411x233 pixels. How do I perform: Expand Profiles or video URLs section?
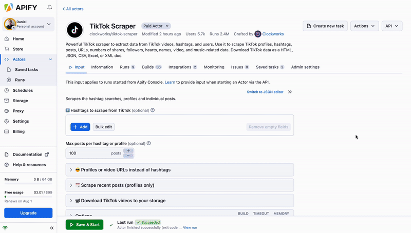tap(179, 170)
